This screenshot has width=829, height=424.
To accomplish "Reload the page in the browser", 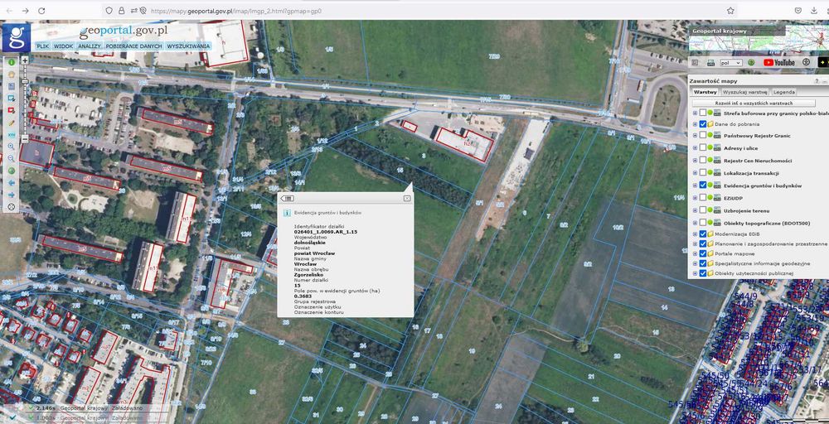I will click(x=41, y=11).
